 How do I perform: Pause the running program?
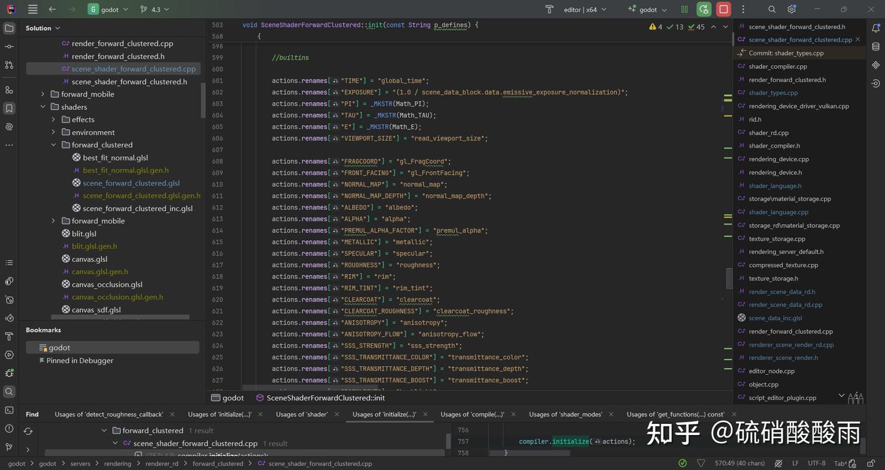pyautogui.click(x=684, y=9)
